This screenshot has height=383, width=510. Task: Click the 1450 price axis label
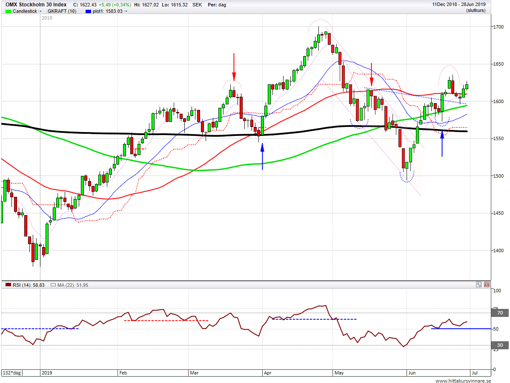tap(499, 213)
